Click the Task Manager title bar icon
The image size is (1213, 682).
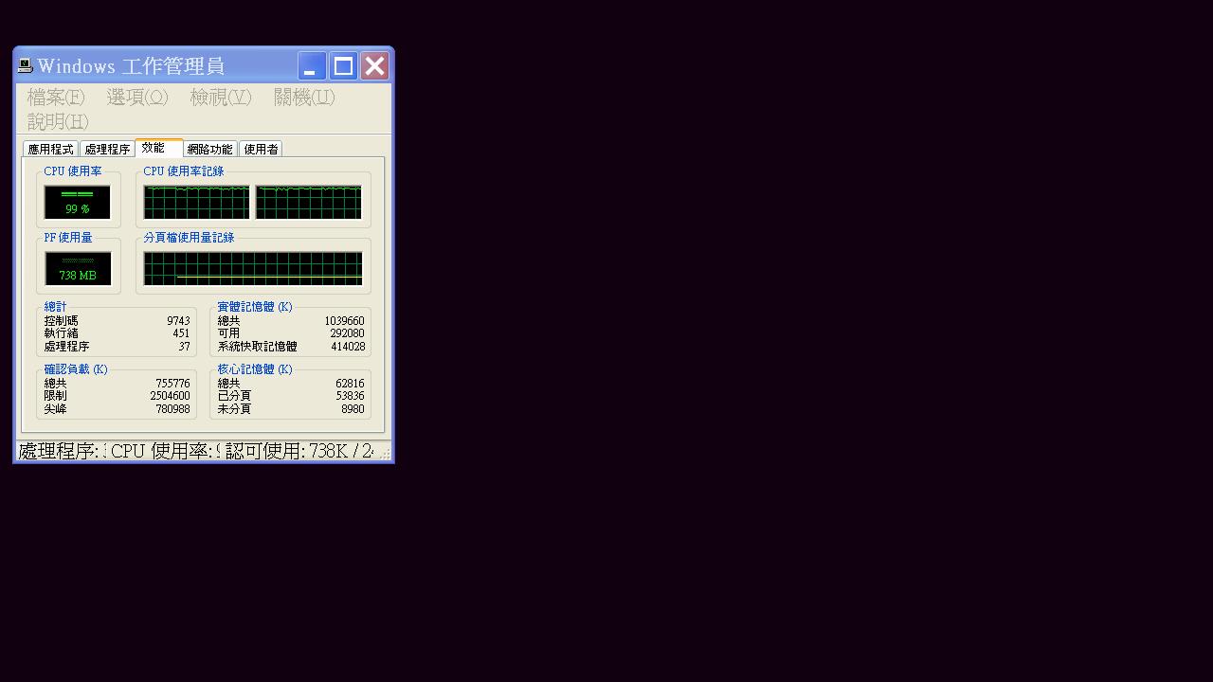pos(26,65)
